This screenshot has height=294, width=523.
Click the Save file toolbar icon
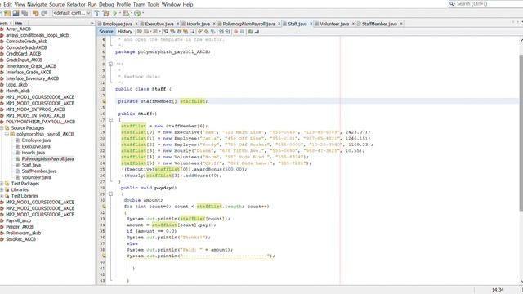[16, 13]
